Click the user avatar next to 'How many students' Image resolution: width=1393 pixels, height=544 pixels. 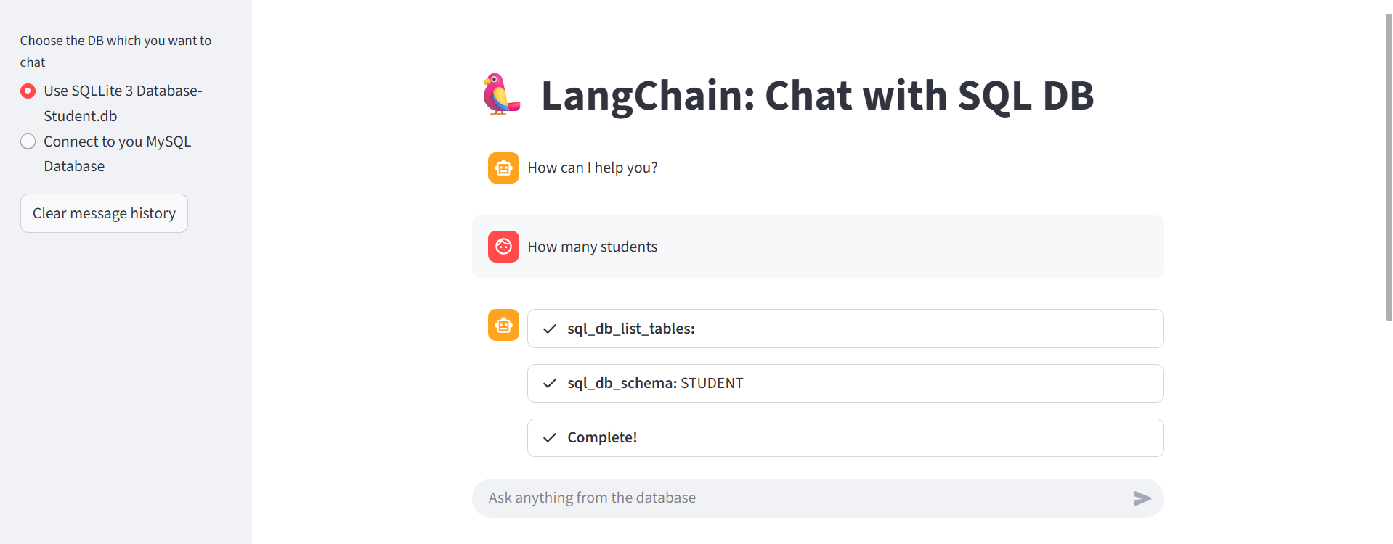tap(503, 247)
